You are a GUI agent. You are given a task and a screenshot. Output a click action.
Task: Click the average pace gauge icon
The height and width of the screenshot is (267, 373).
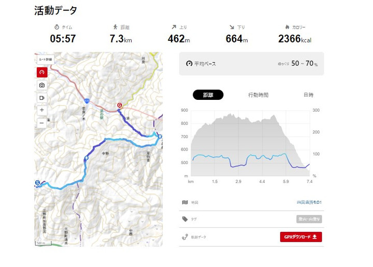(189, 64)
